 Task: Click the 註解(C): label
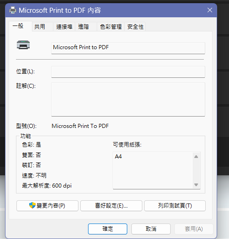[x=26, y=86]
